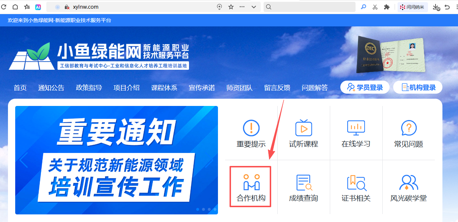
Task: Go to the 通知公告 nav menu item
Action: [51, 87]
